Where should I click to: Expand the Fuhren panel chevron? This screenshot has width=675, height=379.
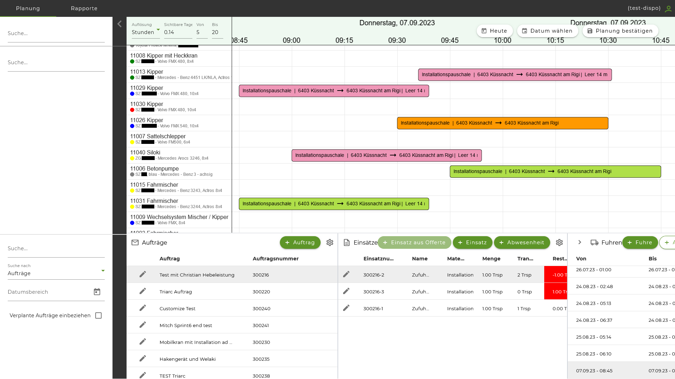pyautogui.click(x=580, y=242)
